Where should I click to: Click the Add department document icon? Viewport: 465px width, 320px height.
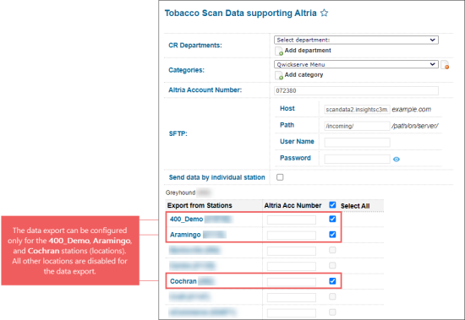[279, 51]
